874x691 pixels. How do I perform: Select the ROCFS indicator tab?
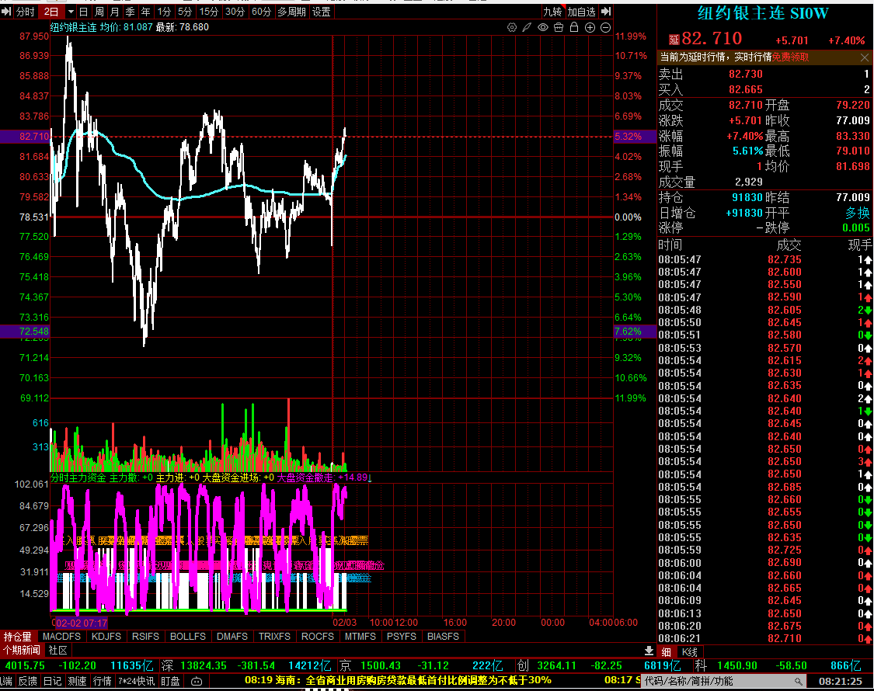pyautogui.click(x=317, y=636)
